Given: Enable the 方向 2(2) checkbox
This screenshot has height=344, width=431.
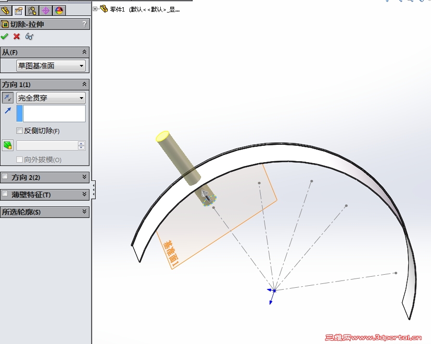Looking at the screenshot, I should pos(5,177).
